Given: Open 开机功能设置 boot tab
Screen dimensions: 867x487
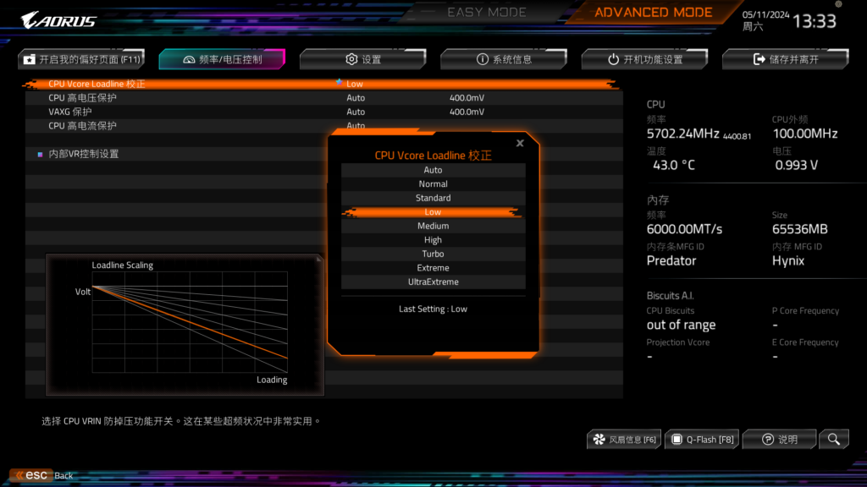Looking at the screenshot, I should pyautogui.click(x=644, y=59).
